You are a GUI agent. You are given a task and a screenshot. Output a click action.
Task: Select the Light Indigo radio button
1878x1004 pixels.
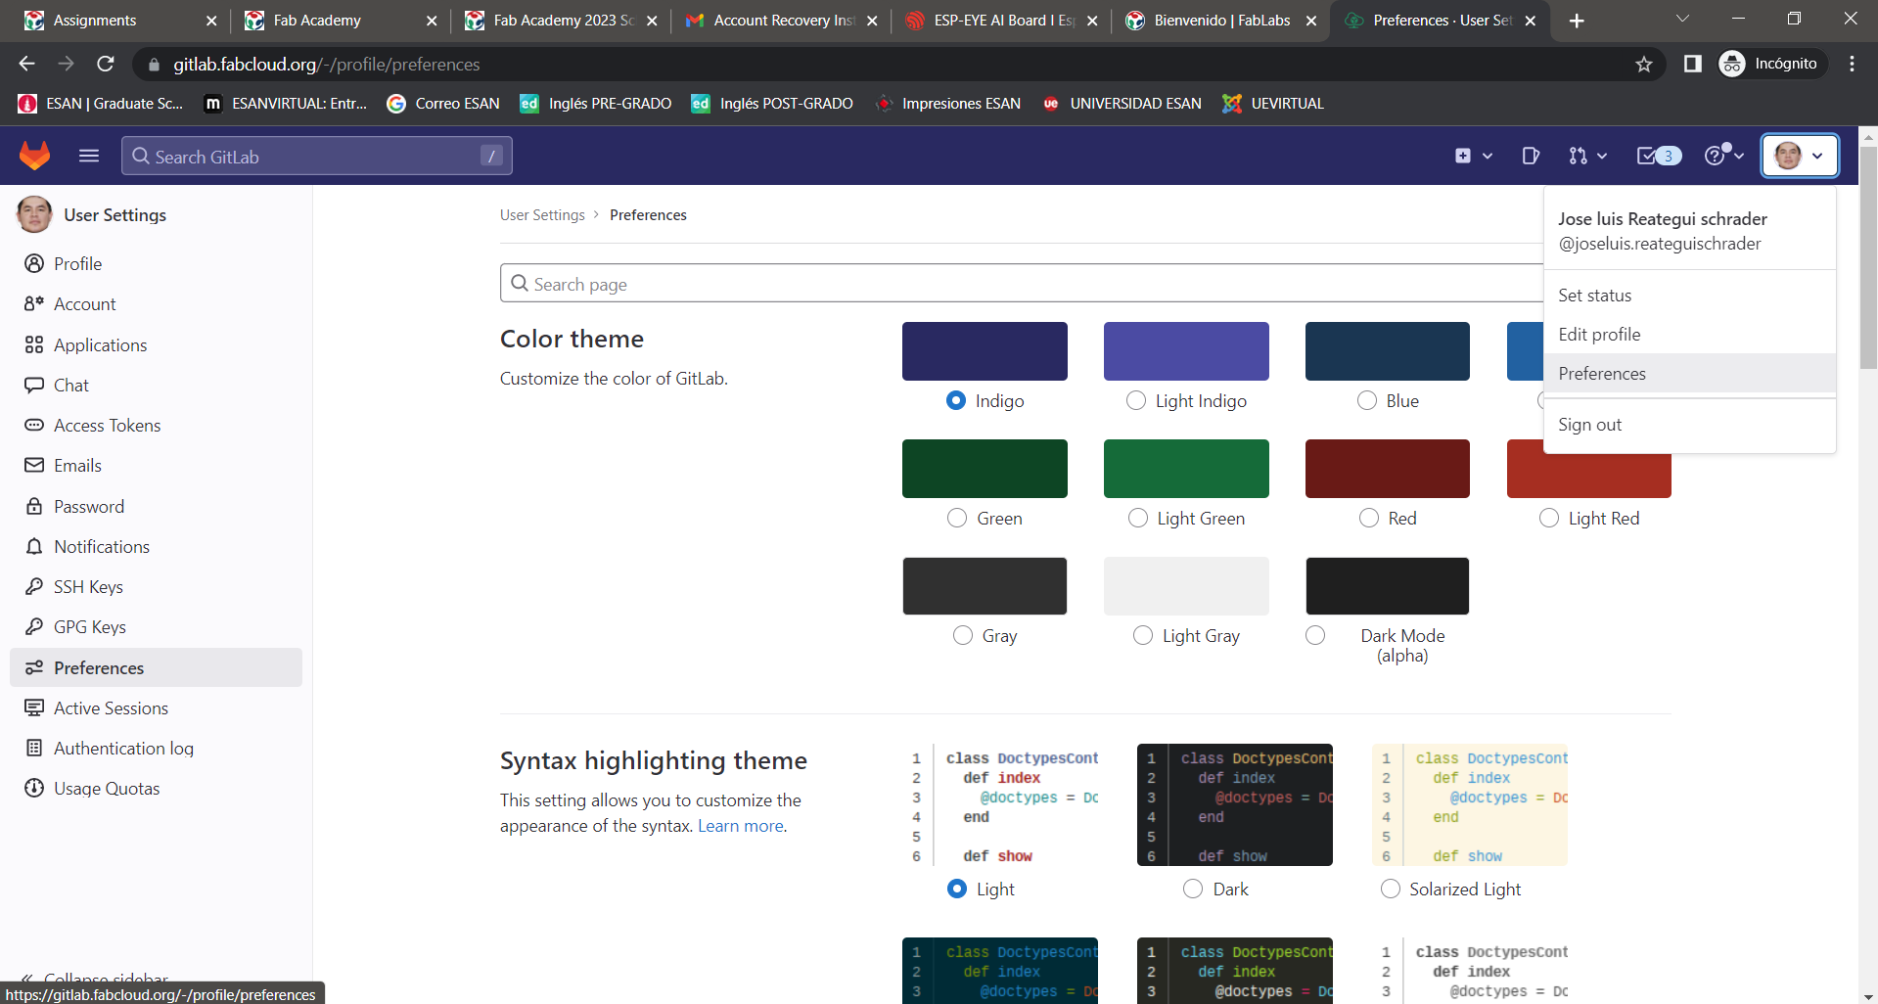click(x=1136, y=400)
